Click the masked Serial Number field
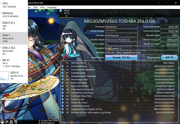Screen dimensions: 180x124 pyautogui.click(x=121, y=31)
